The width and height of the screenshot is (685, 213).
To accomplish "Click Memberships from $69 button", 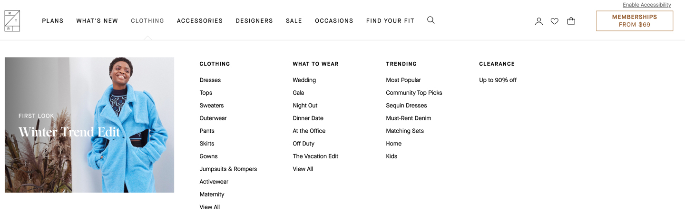I will coord(634,21).
